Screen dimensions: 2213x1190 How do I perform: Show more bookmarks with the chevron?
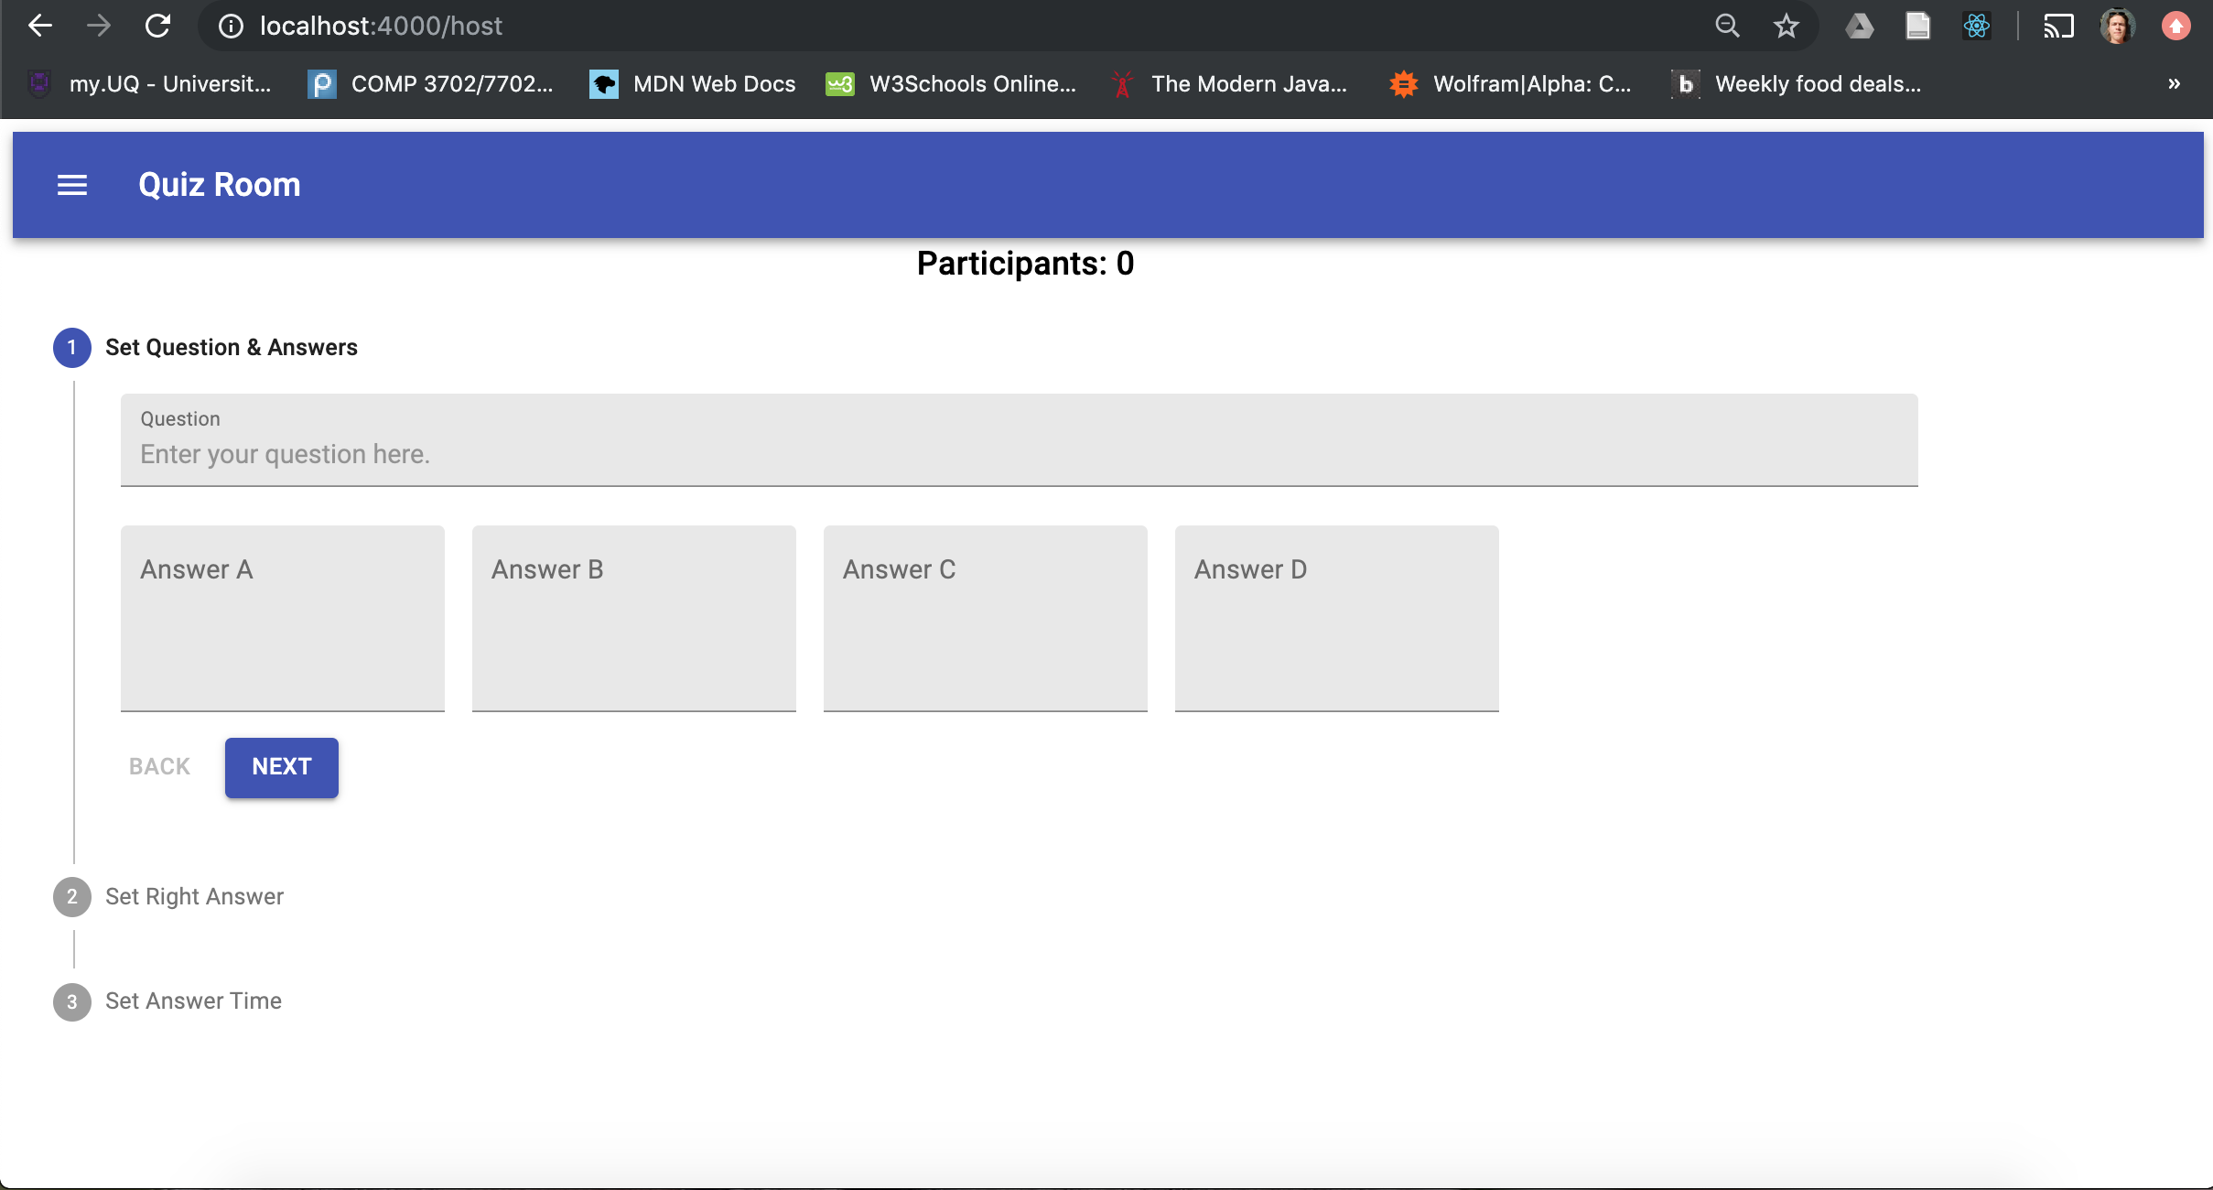click(2175, 84)
